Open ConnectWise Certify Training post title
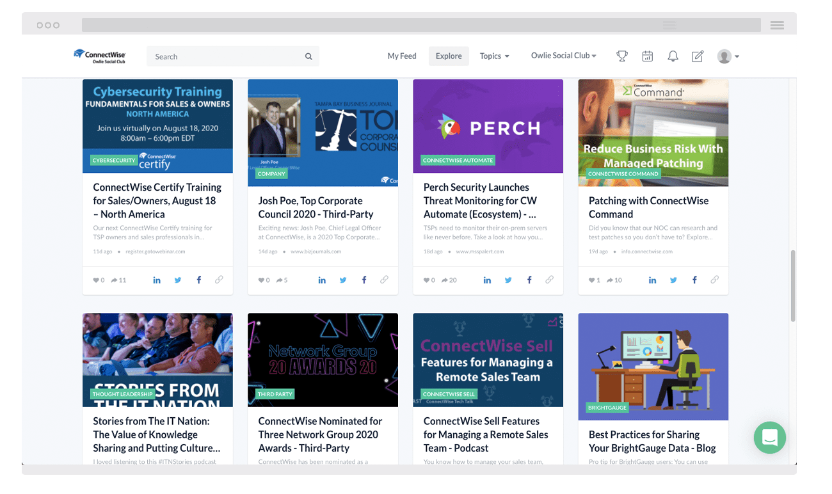This screenshot has height=494, width=832. pyautogui.click(x=157, y=201)
